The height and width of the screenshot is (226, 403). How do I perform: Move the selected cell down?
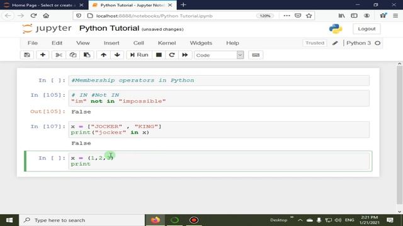(x=117, y=55)
